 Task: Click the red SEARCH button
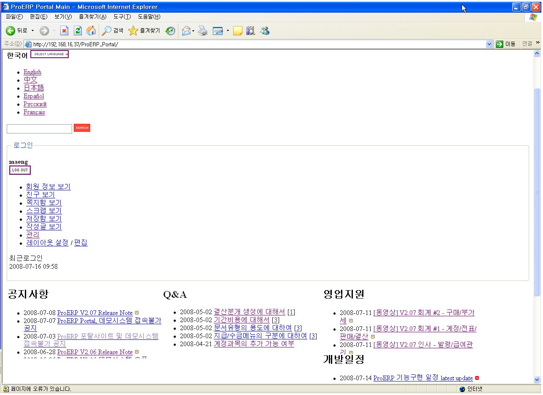tap(82, 128)
